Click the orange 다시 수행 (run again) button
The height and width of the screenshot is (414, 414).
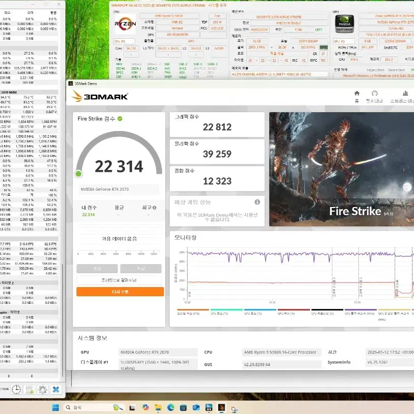coord(120,292)
